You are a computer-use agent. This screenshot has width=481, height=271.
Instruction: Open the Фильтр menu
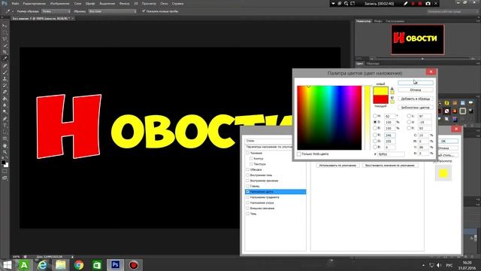(124, 3)
